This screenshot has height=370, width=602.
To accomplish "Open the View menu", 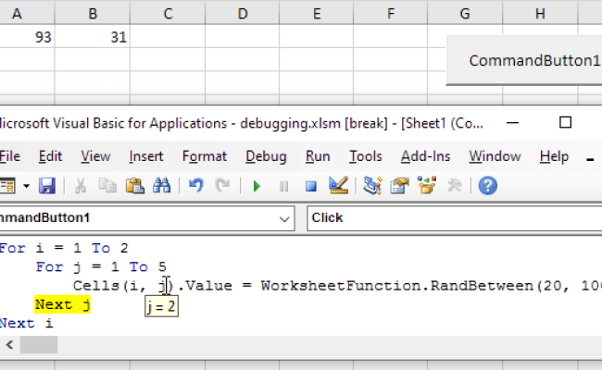I will click(x=95, y=156).
